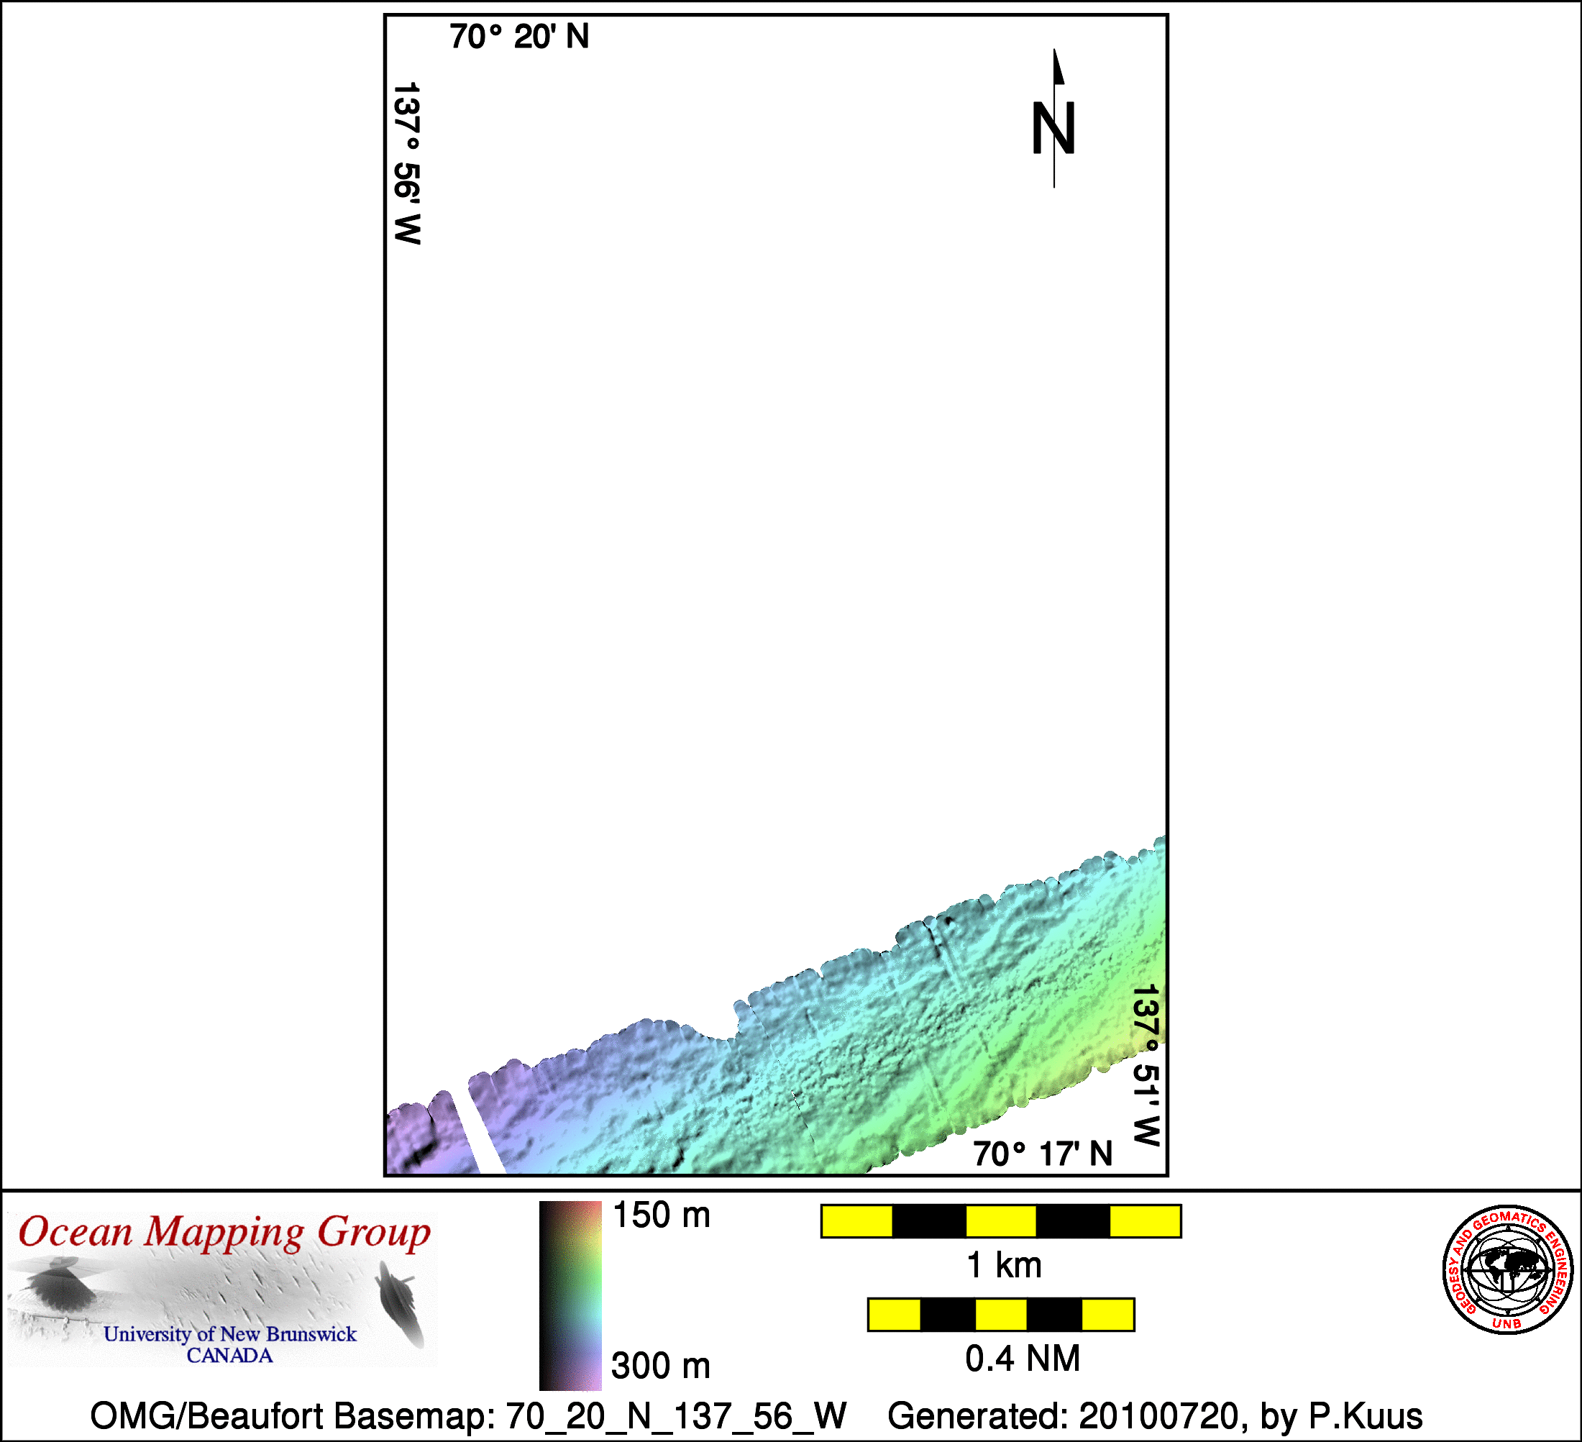Click the 1 km label text
The height and width of the screenshot is (1442, 1582).
pos(1004,1265)
